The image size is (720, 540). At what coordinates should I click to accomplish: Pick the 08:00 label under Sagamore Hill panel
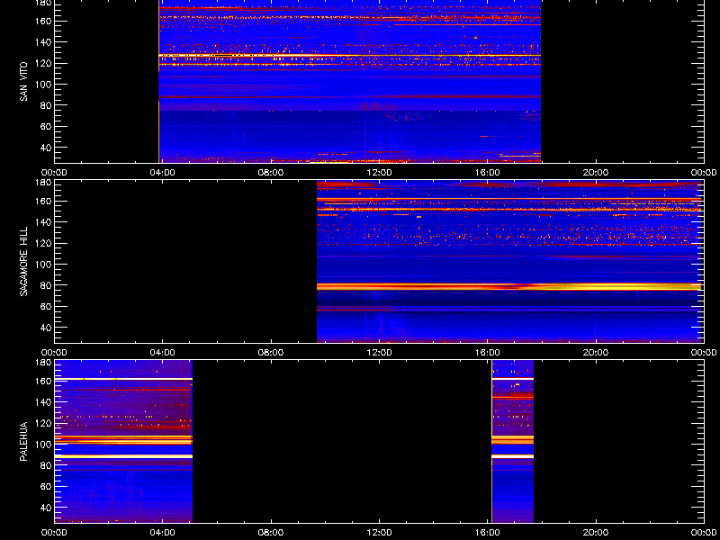coord(271,353)
